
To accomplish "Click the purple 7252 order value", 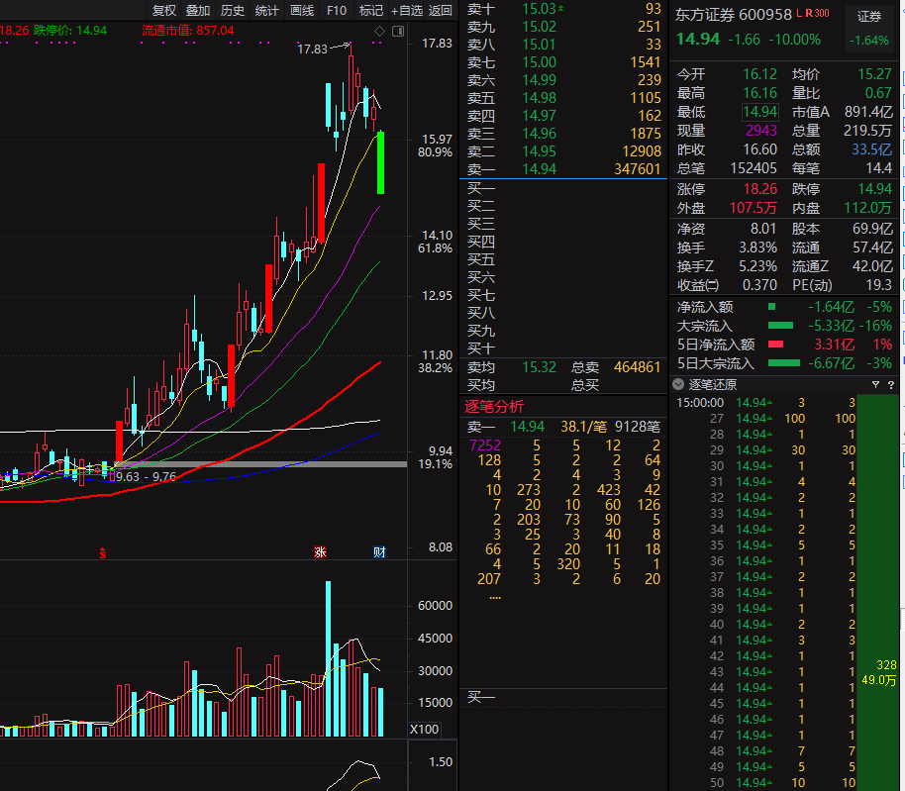I will tap(485, 445).
